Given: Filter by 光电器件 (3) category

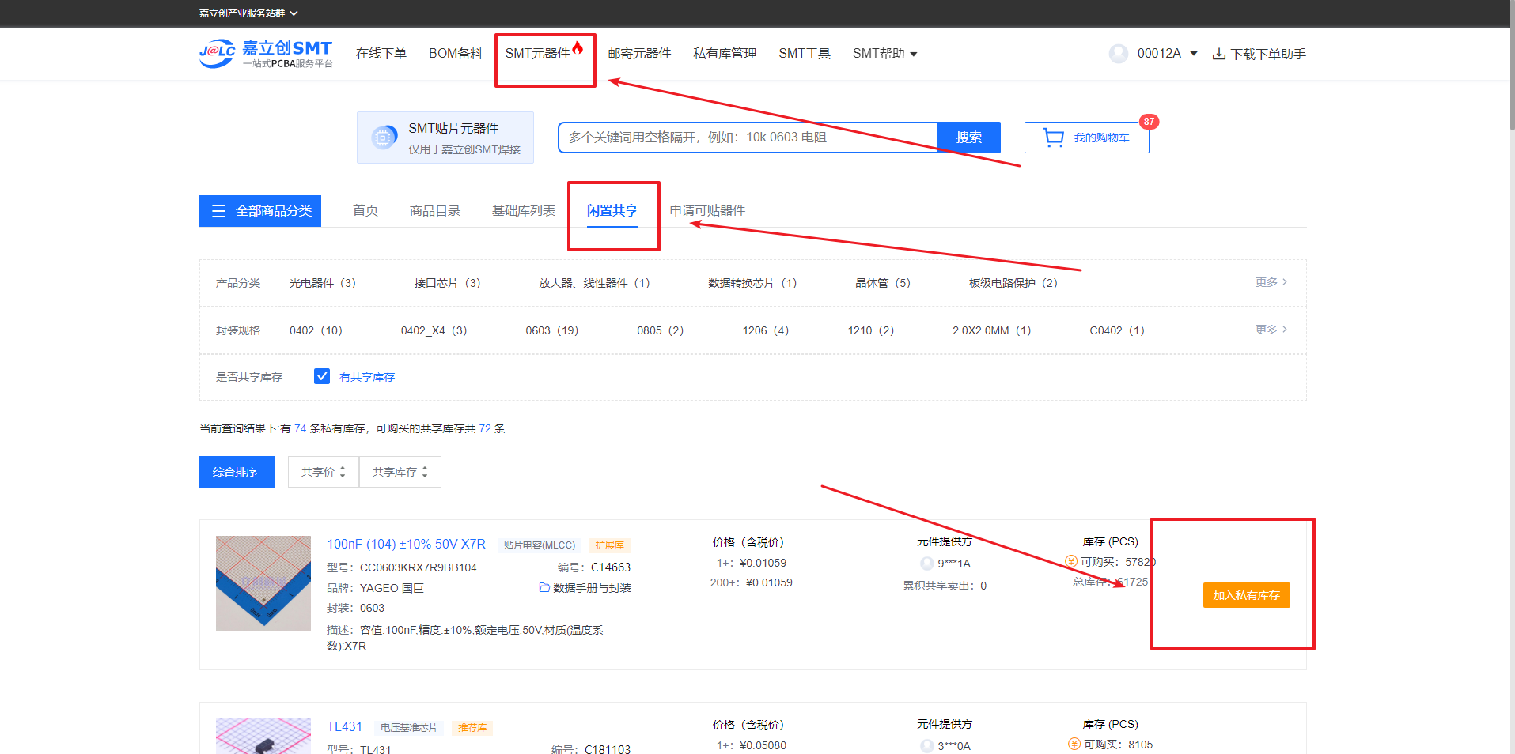Looking at the screenshot, I should pyautogui.click(x=323, y=283).
